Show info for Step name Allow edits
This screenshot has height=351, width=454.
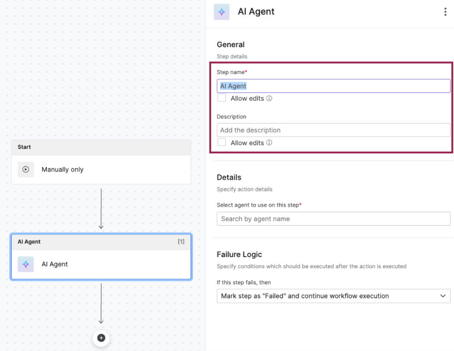tap(269, 99)
